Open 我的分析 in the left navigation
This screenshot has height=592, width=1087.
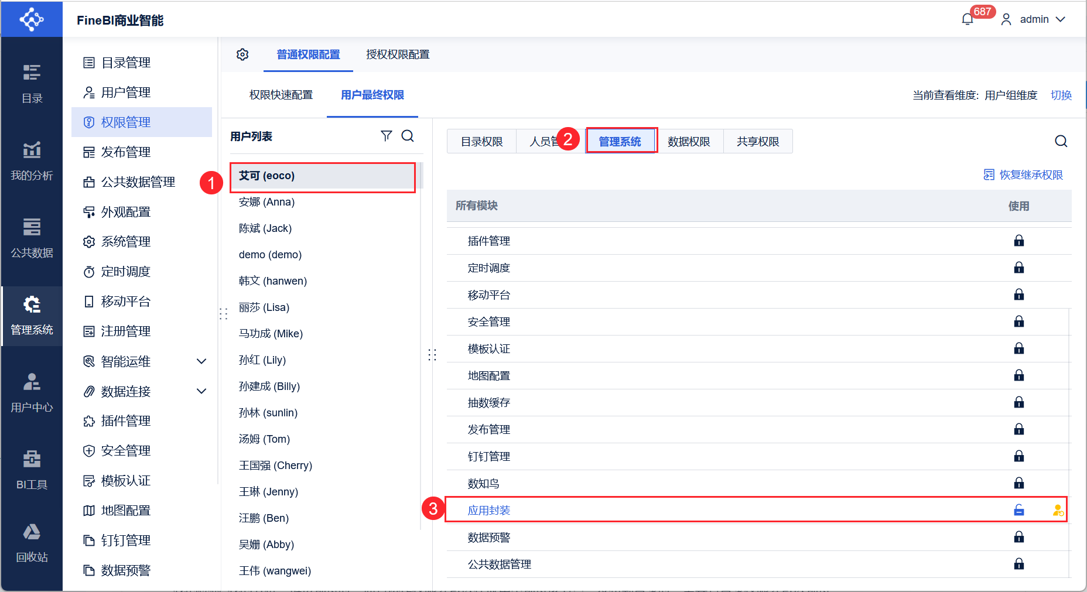[x=32, y=162]
